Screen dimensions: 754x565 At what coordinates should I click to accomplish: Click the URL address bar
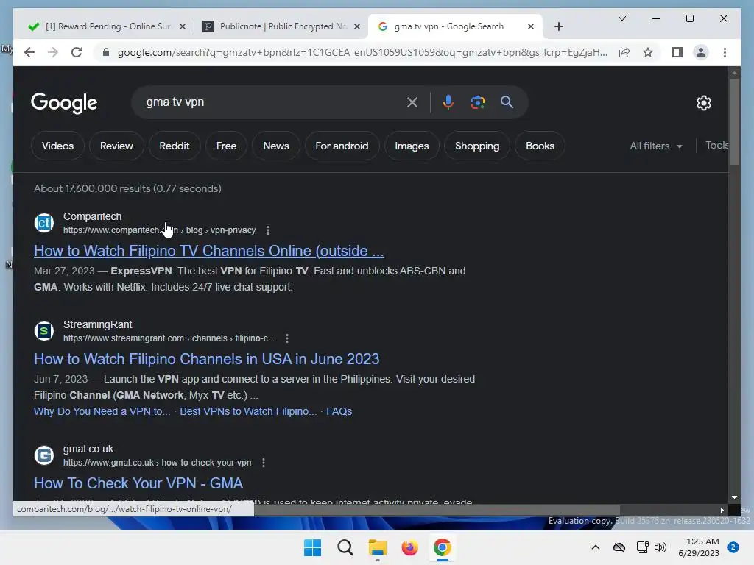tap(362, 52)
